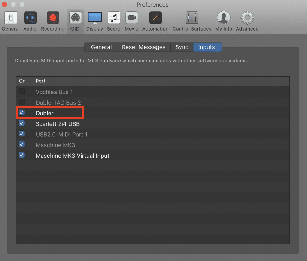Select the Dubler IAC Bus 2 port name

58,103
